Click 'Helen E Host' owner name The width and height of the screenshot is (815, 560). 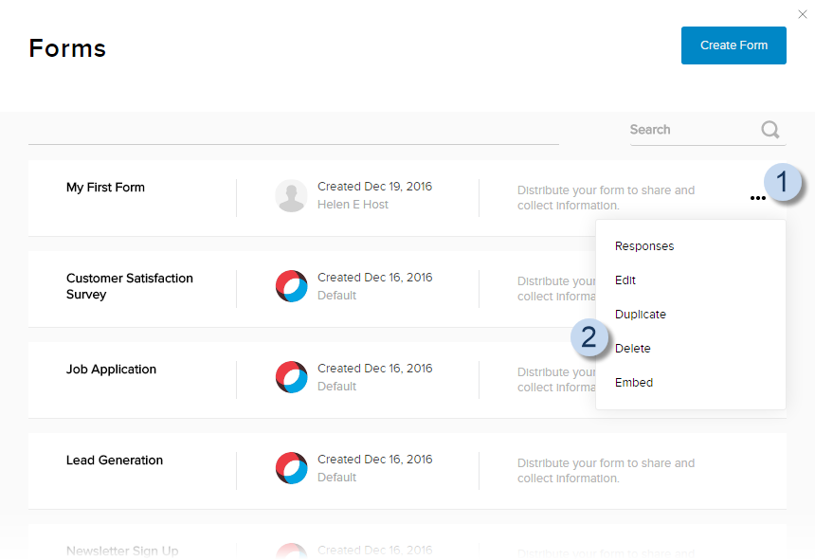(353, 205)
